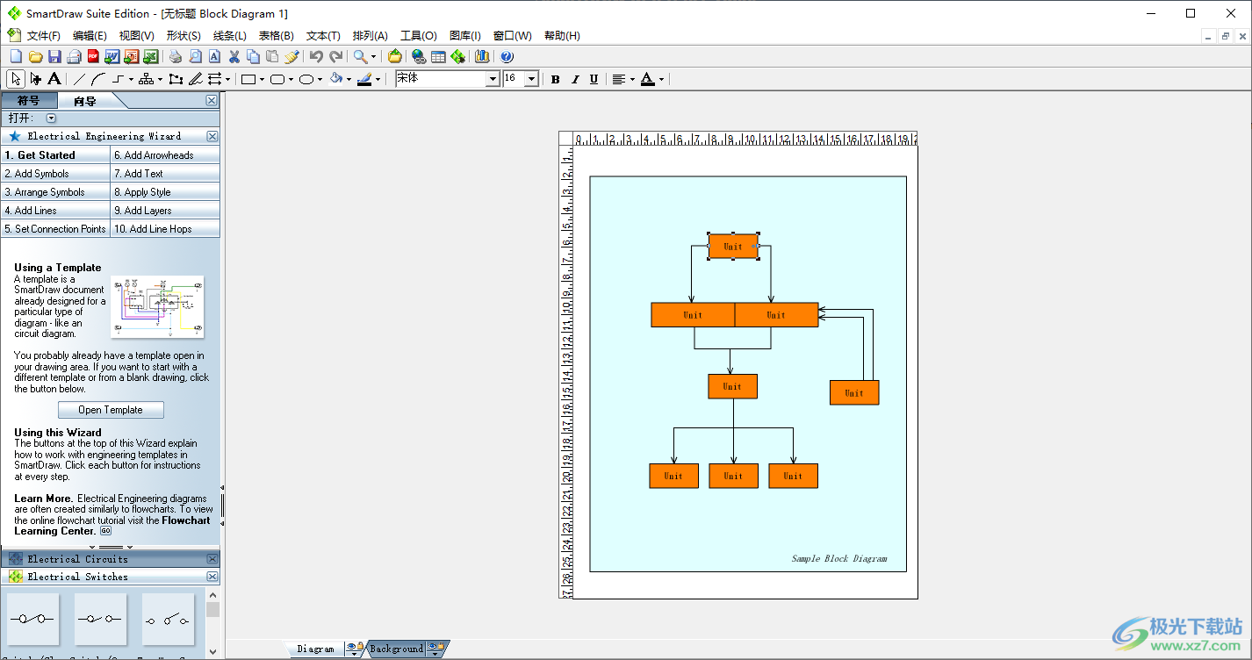Select the text tool letter A

[x=54, y=79]
